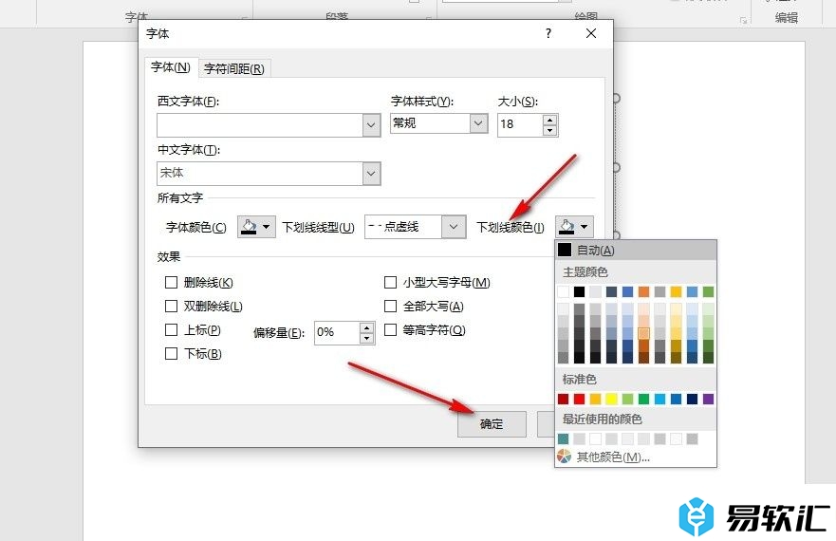The width and height of the screenshot is (836, 541).
Task: Choose the gold theme color in top row
Action: pos(676,291)
